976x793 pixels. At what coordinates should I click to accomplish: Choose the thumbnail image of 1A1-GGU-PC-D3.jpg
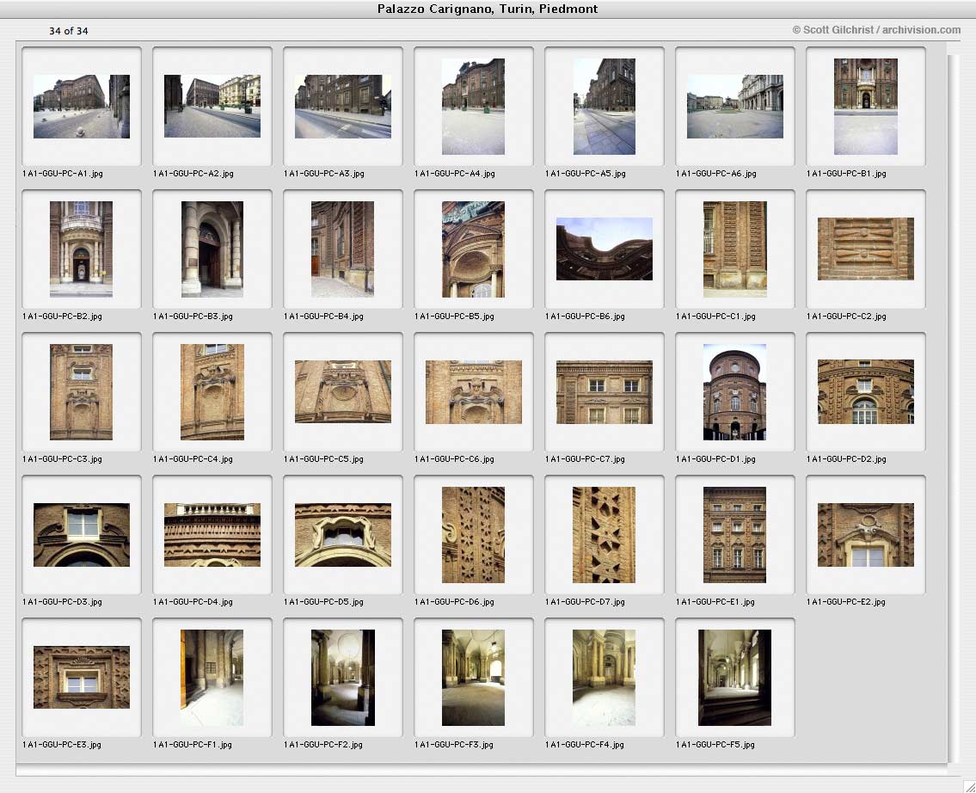click(x=82, y=535)
